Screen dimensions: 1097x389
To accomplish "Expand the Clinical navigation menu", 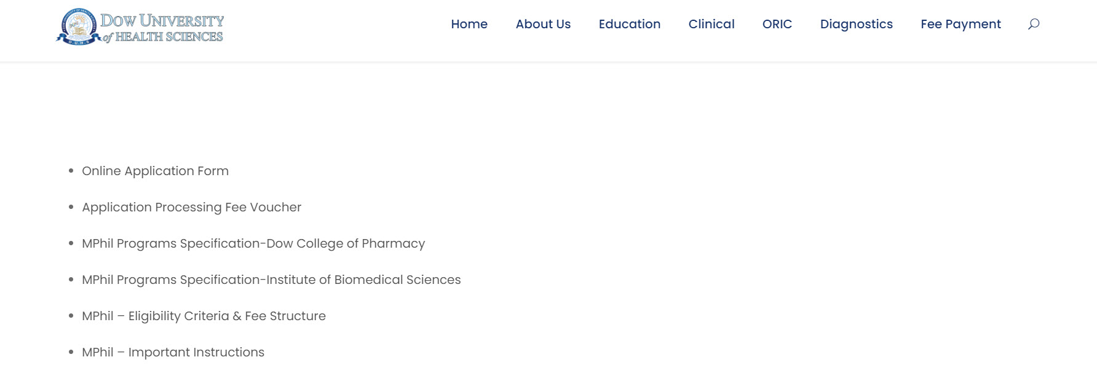I will [711, 24].
